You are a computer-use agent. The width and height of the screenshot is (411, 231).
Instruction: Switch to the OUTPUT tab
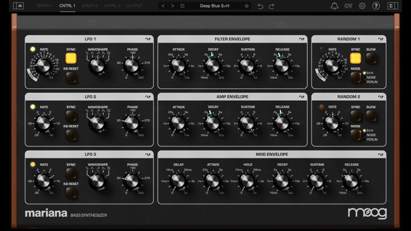134,6
